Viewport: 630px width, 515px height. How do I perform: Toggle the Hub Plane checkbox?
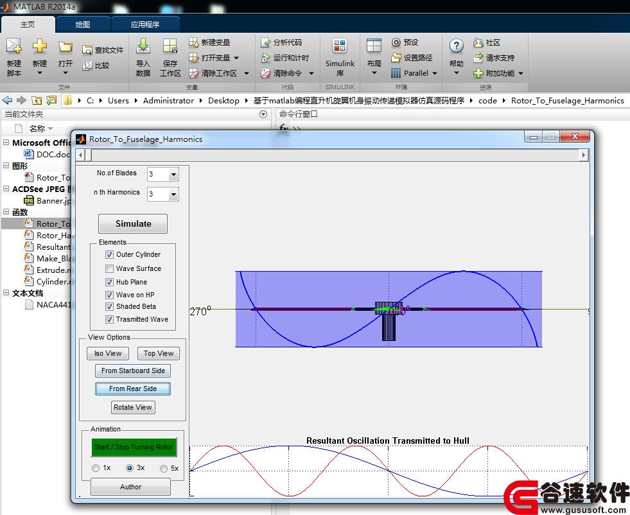pos(109,282)
